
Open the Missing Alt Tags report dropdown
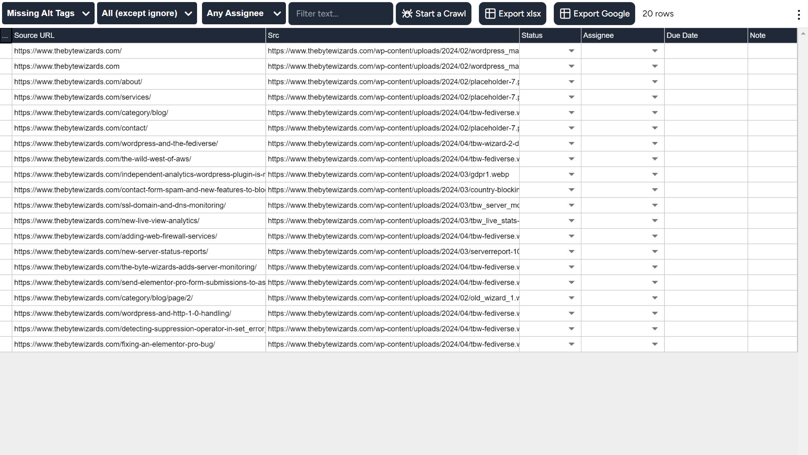[48, 14]
